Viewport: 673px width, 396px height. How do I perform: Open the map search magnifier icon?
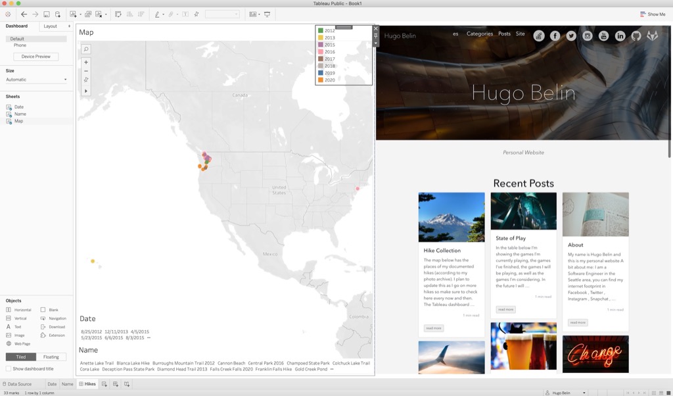click(x=85, y=49)
